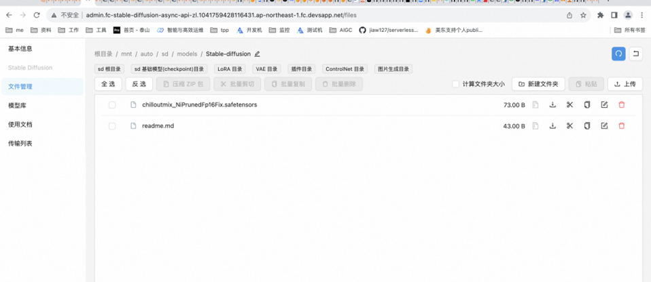Click share icon in address bar
The height and width of the screenshot is (282, 651).
point(569,16)
